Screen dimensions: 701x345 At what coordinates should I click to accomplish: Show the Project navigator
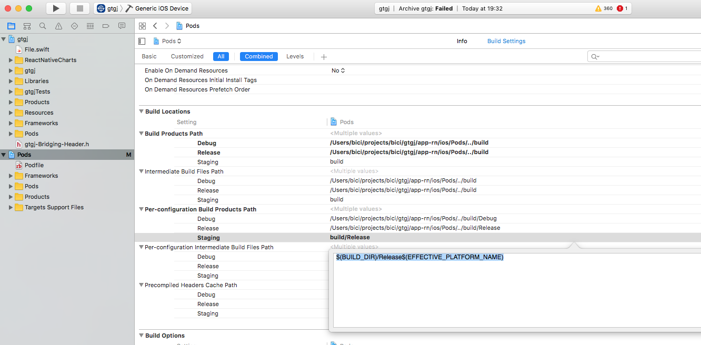click(11, 26)
